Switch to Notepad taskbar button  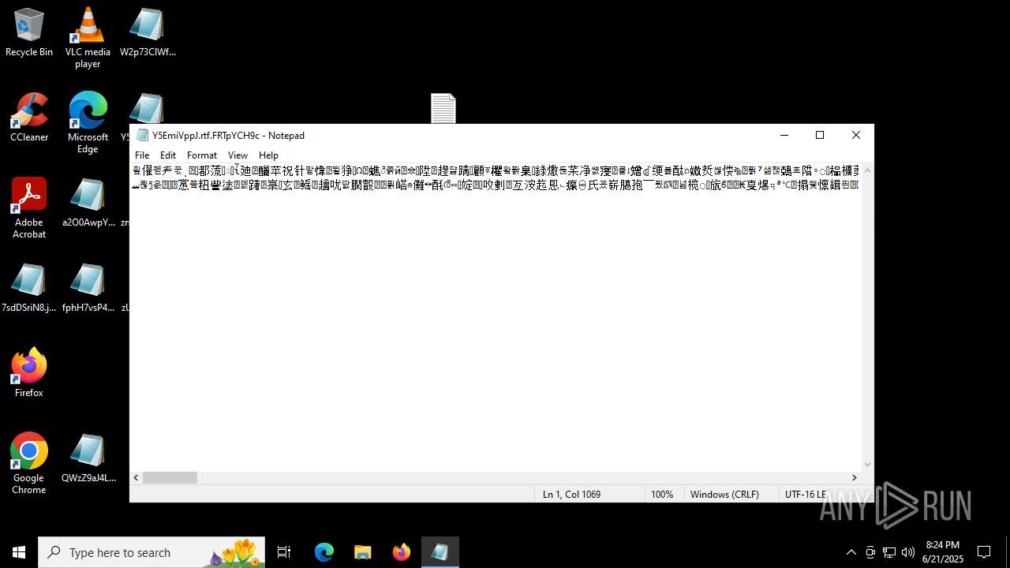tap(440, 552)
